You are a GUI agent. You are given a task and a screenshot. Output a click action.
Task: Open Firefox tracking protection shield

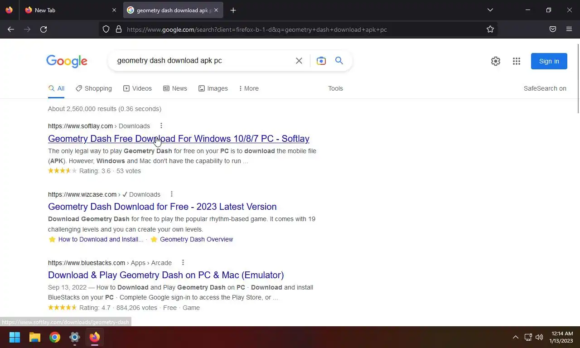point(106,29)
